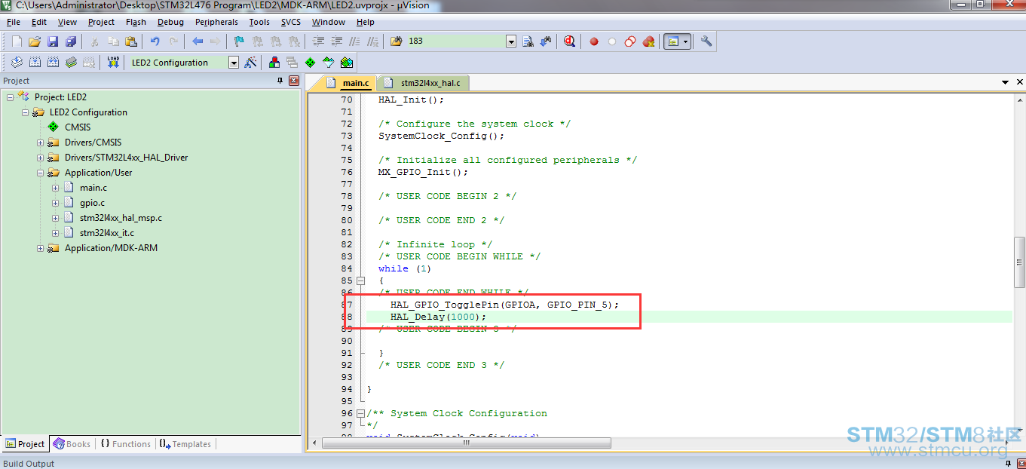Open the File menu

click(x=14, y=22)
